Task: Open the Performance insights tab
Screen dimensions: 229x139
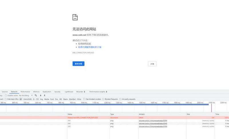Action: [98, 92]
